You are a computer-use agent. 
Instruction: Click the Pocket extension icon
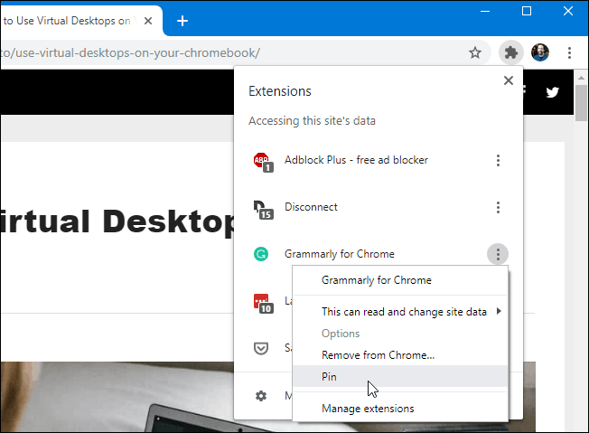[261, 348]
